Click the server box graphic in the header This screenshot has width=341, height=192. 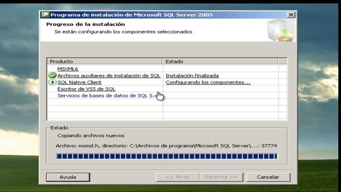[x=281, y=30]
